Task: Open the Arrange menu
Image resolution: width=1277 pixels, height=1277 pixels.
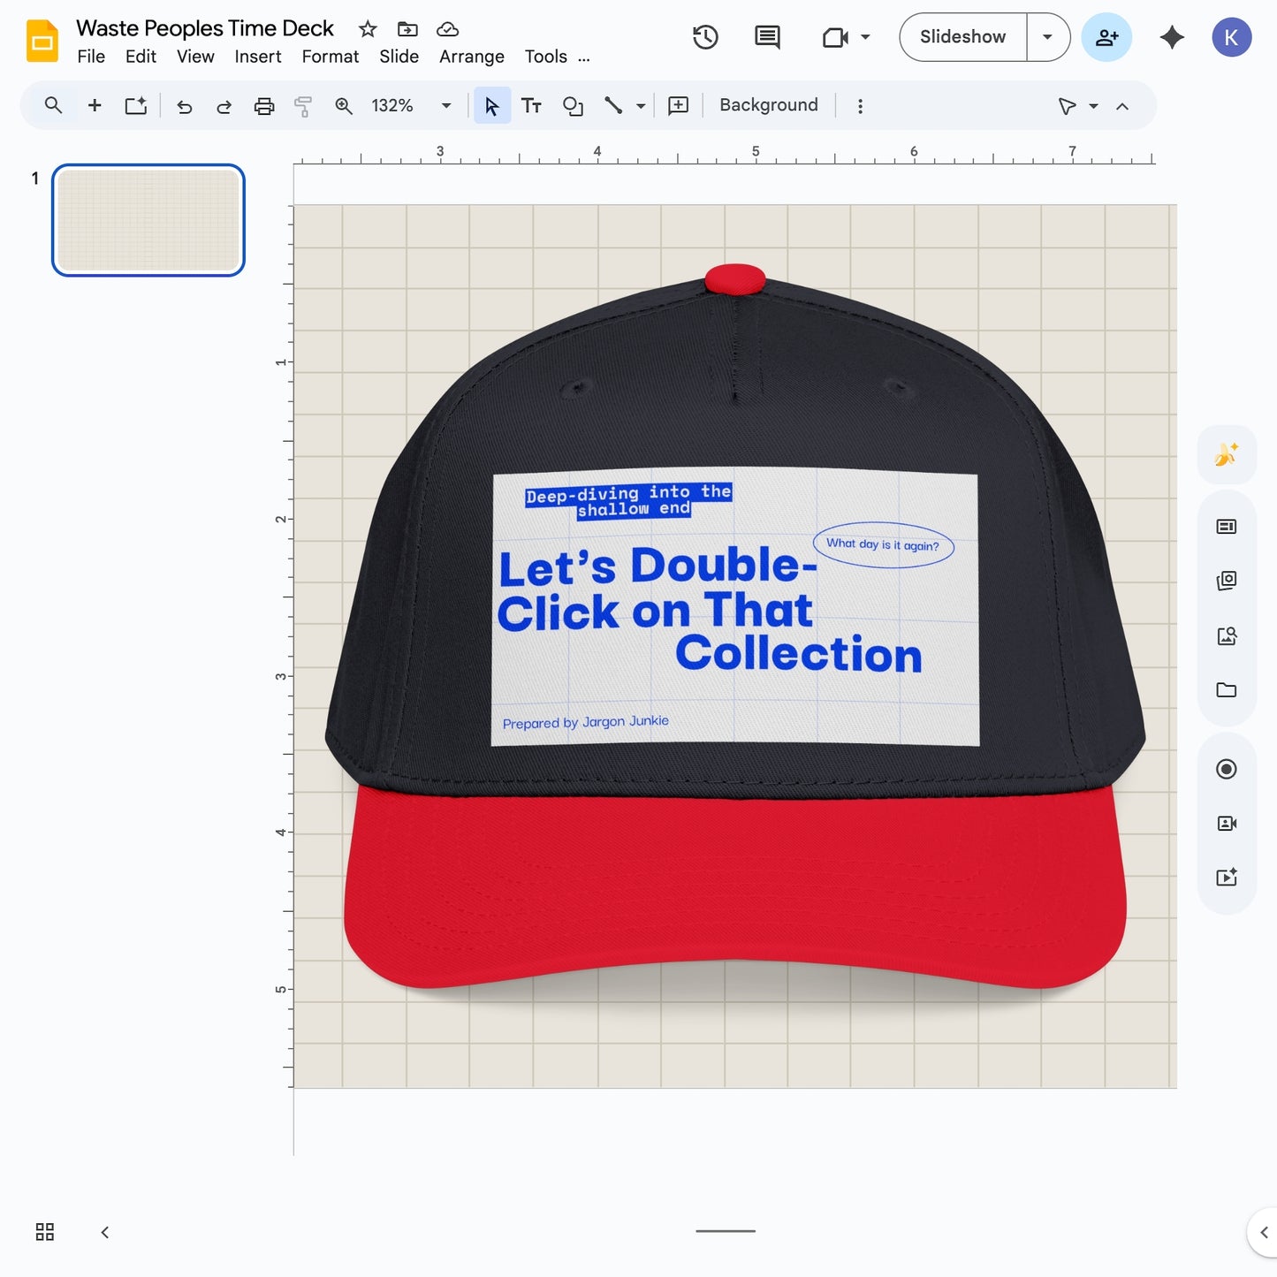Action: coord(472,57)
